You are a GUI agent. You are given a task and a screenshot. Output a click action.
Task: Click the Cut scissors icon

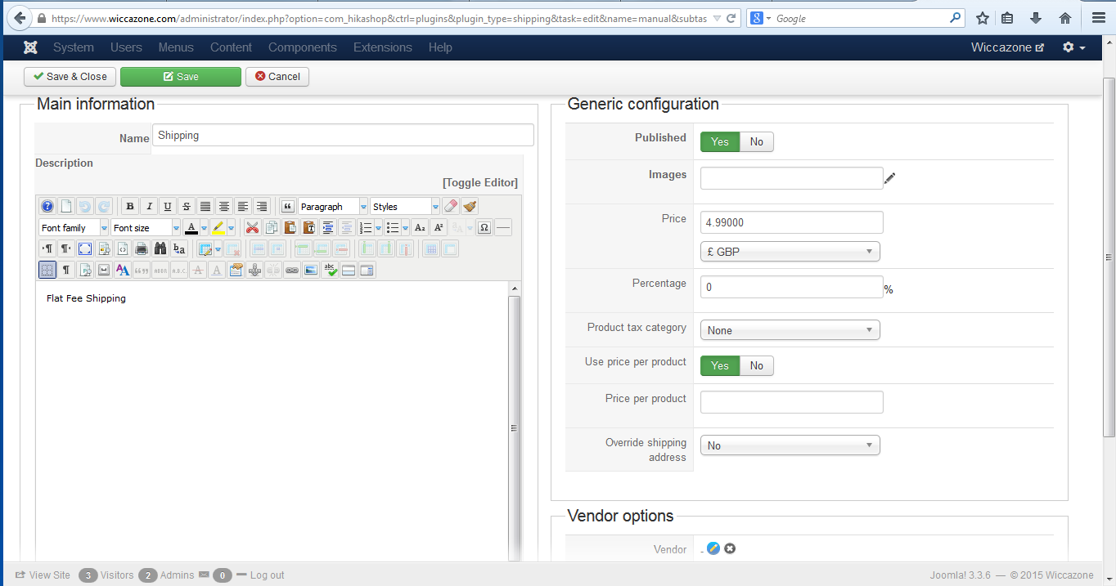click(x=252, y=228)
